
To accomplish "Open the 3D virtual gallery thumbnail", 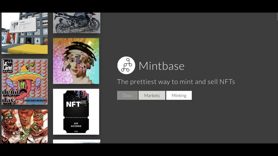I will pos(25,33).
